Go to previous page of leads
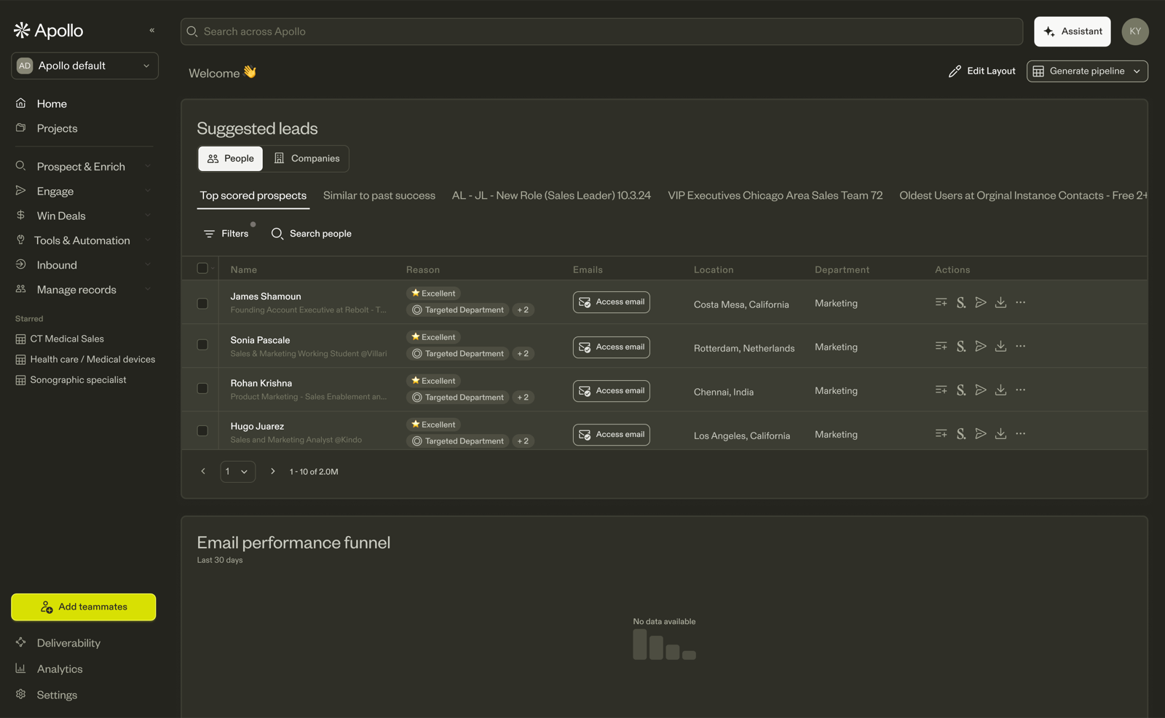Image resolution: width=1165 pixels, height=718 pixels. coord(203,471)
